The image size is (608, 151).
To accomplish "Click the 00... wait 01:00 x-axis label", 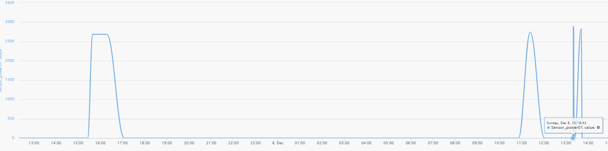I will (x=300, y=143).
